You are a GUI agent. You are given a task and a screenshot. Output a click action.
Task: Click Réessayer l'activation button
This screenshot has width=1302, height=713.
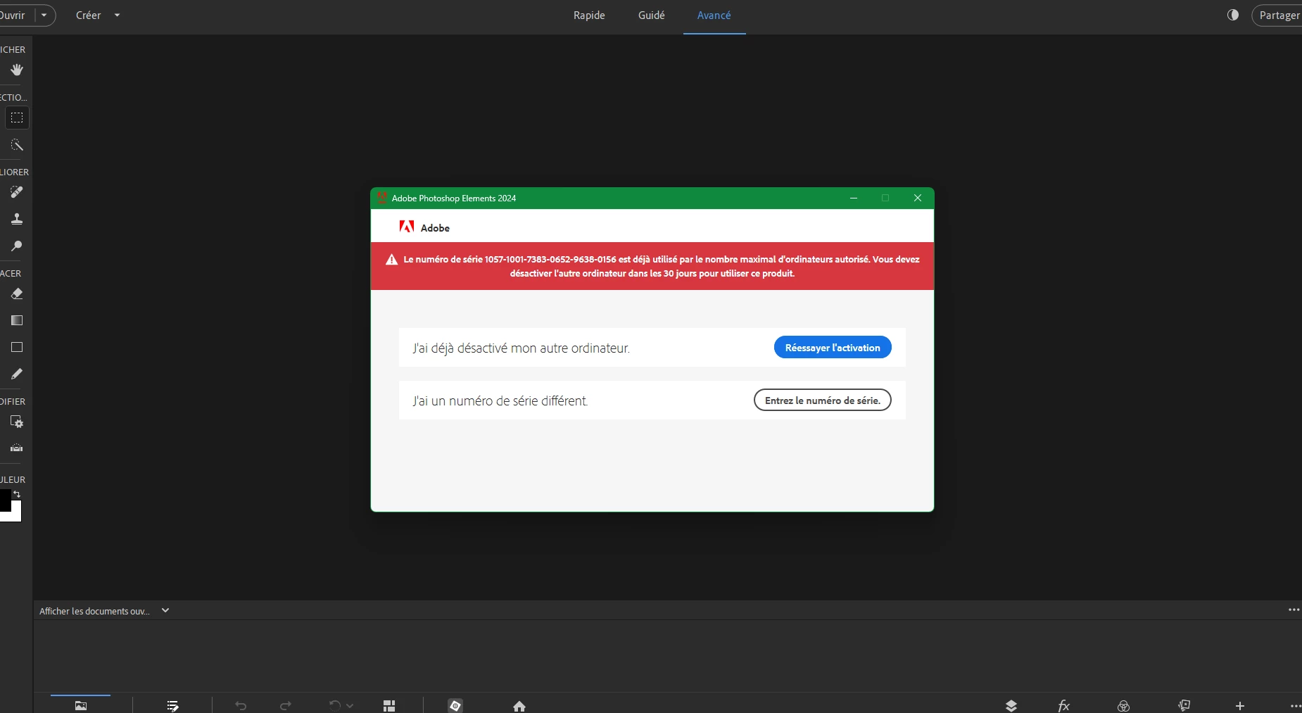click(x=833, y=347)
